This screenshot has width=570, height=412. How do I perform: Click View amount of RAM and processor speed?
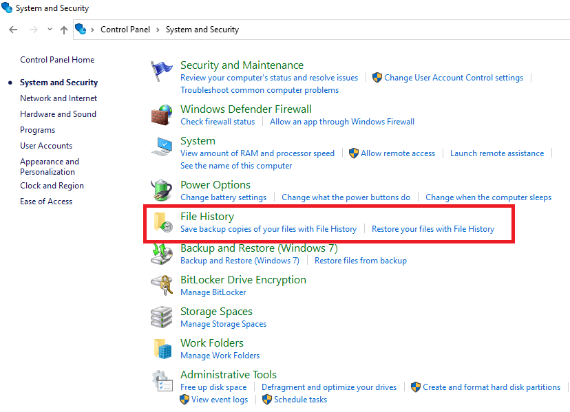click(x=257, y=153)
